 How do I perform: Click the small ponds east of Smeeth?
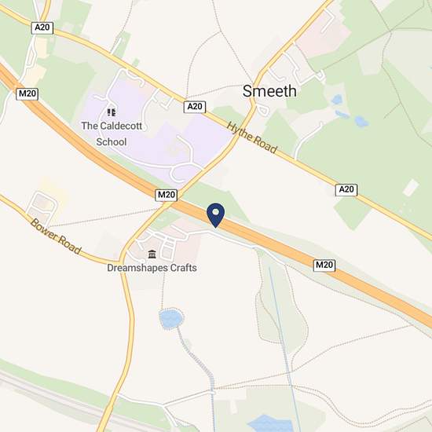click(350, 112)
